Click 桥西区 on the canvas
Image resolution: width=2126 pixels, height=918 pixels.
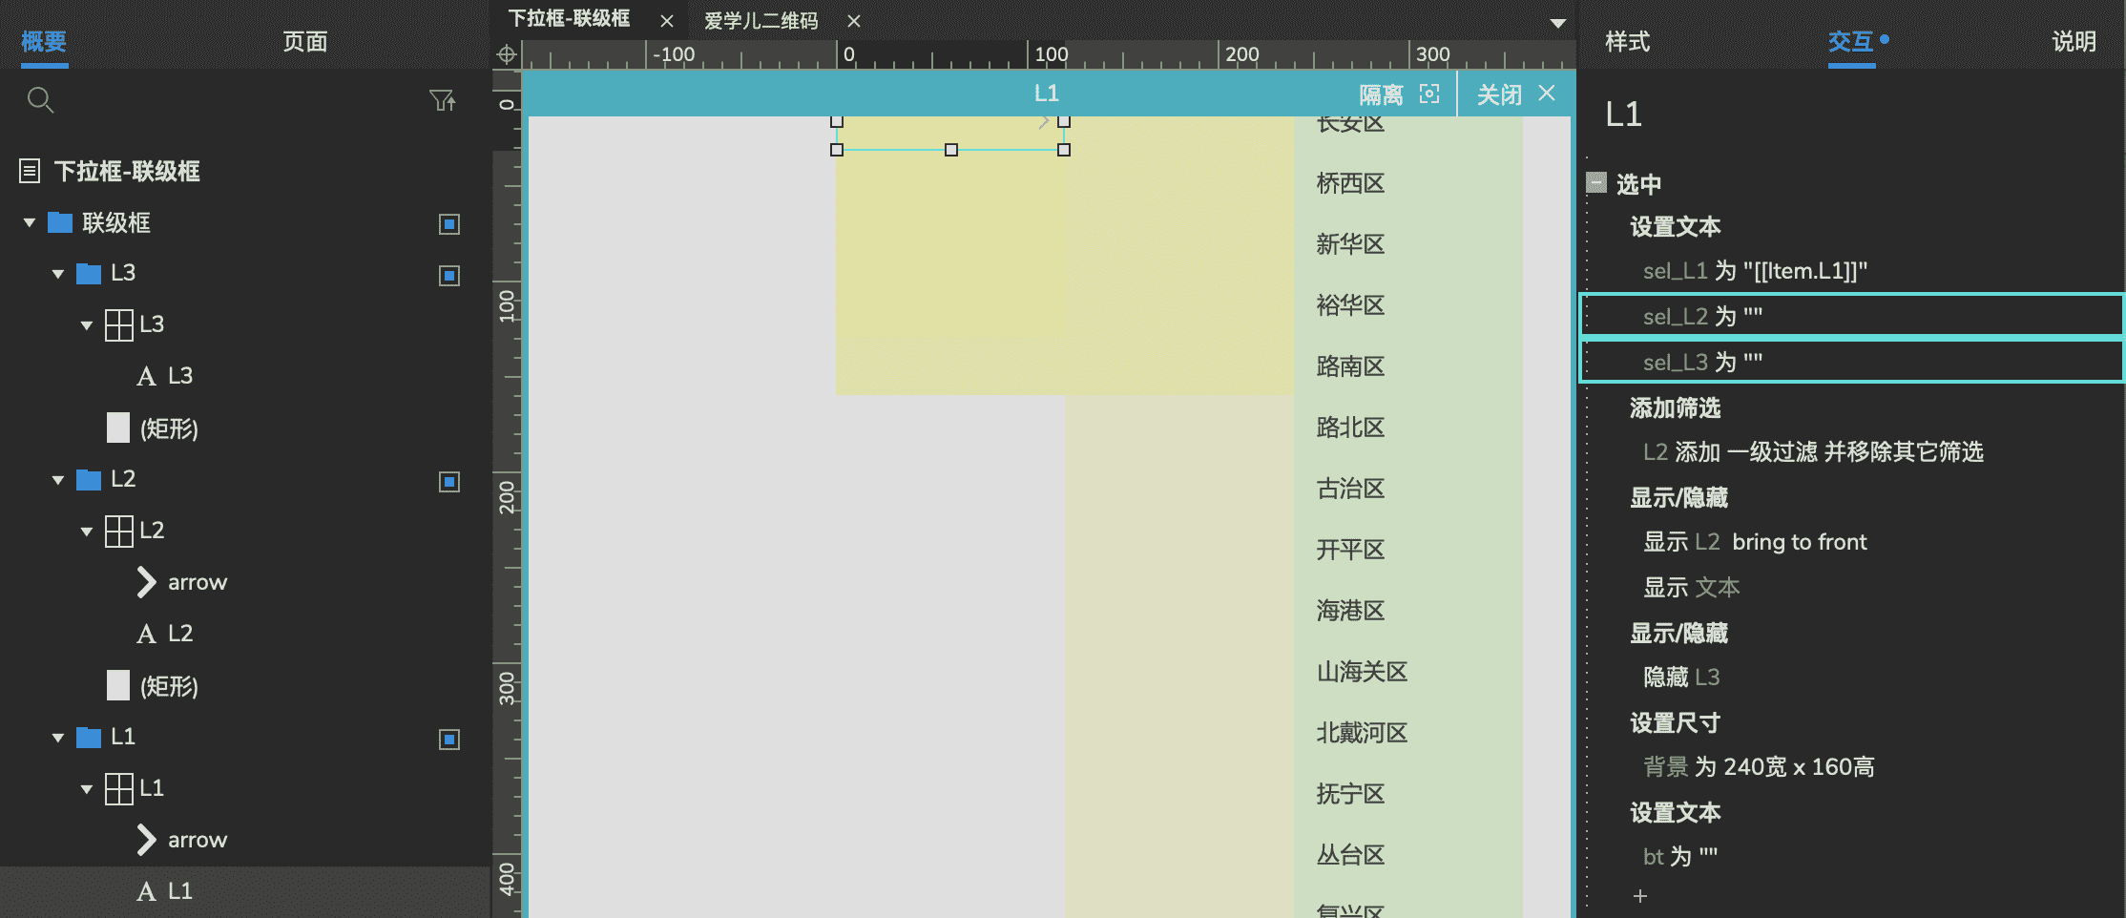click(1350, 183)
